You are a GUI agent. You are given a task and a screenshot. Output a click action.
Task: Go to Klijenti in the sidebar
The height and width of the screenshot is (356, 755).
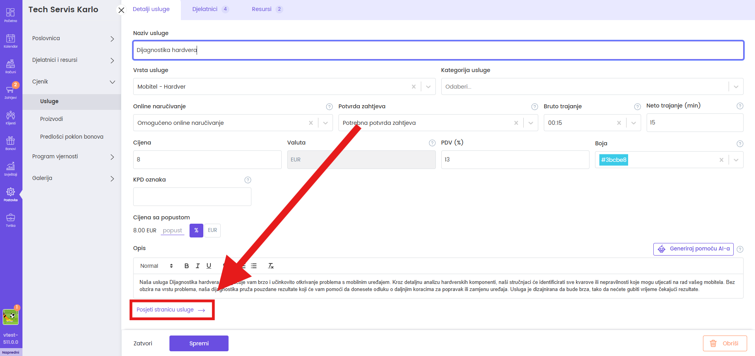pos(11,117)
